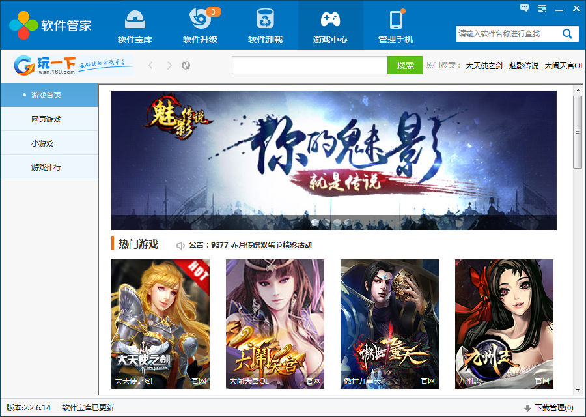Viewport: 586px width, 417px height.
Task: Click the 热门游戏 section heading
Action: tap(138, 244)
